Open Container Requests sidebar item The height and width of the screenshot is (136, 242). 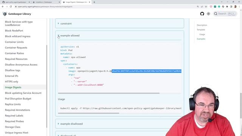tap(16, 48)
